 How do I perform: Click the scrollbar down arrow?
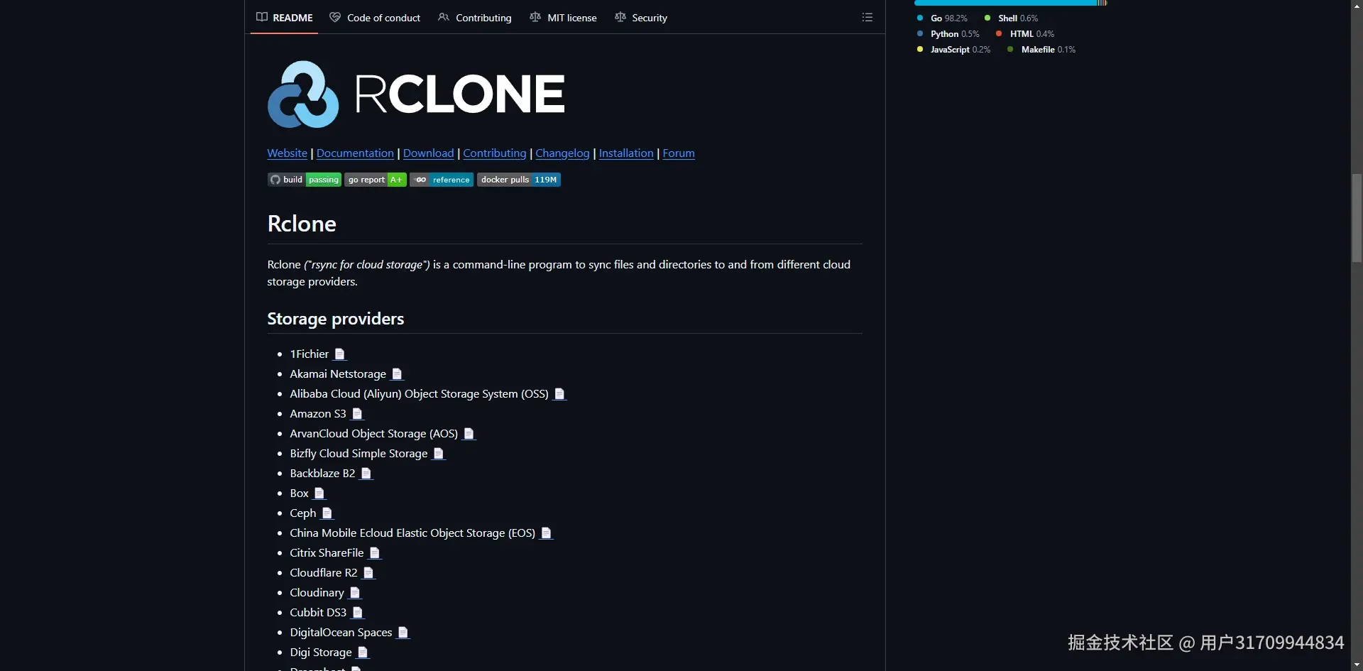1357,665
